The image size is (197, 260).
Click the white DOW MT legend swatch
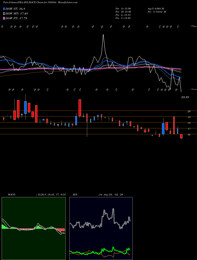(x=4, y=14)
